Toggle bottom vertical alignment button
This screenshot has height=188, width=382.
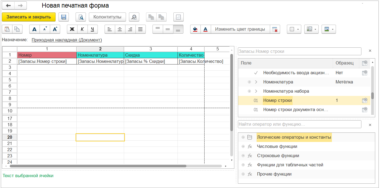[178, 29]
